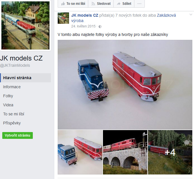This screenshot has height=179, width=194.
Task: Open the +4 more photos thumbnail
Action: tap(170, 152)
